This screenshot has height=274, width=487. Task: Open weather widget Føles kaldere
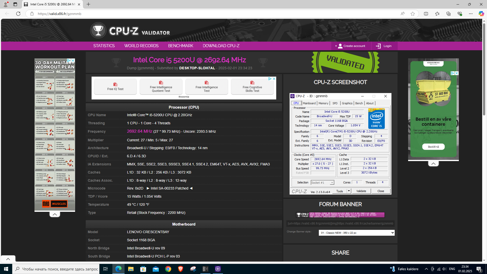pos(404,269)
